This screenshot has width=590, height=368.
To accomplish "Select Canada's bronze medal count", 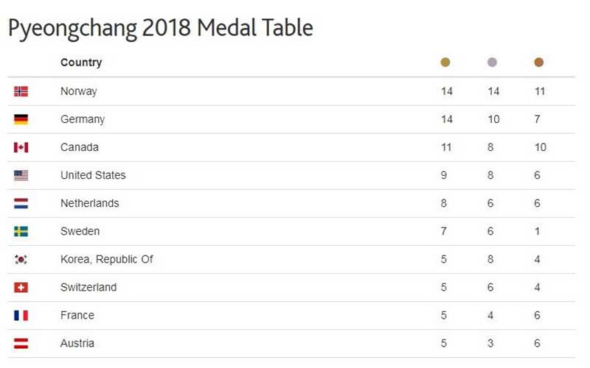I will click(x=541, y=147).
